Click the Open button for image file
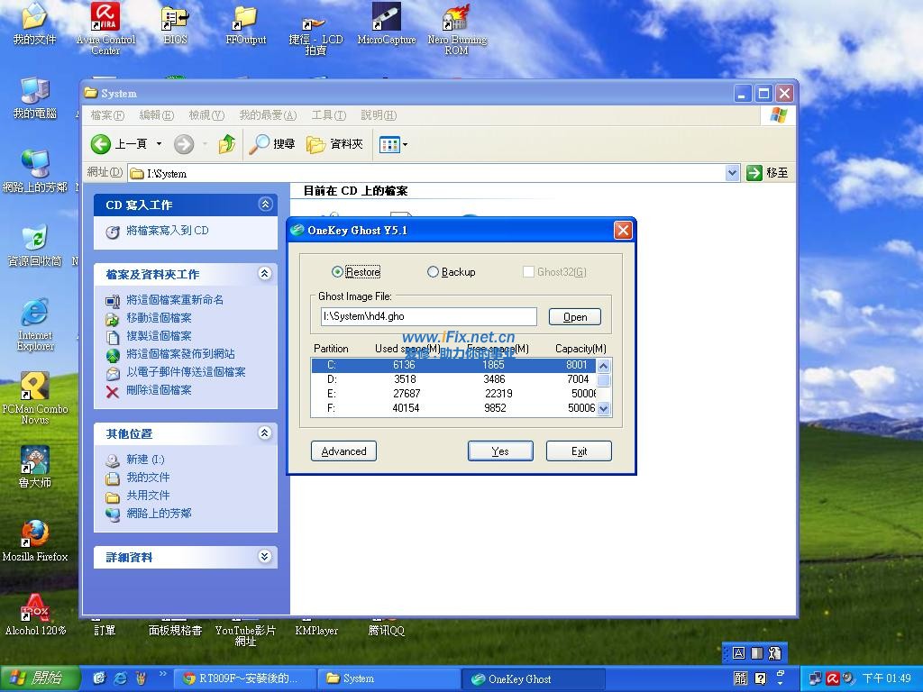This screenshot has width=923, height=692. click(575, 317)
